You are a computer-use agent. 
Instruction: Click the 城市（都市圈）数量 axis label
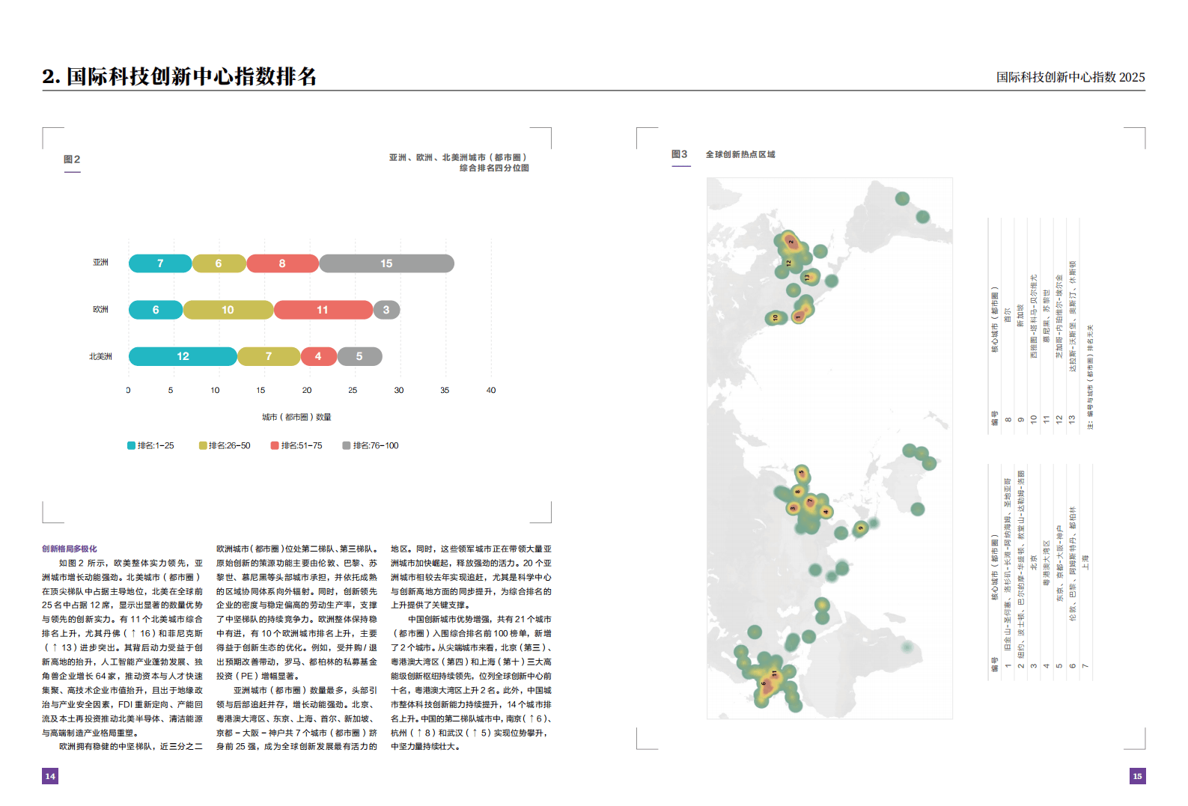[x=296, y=417]
